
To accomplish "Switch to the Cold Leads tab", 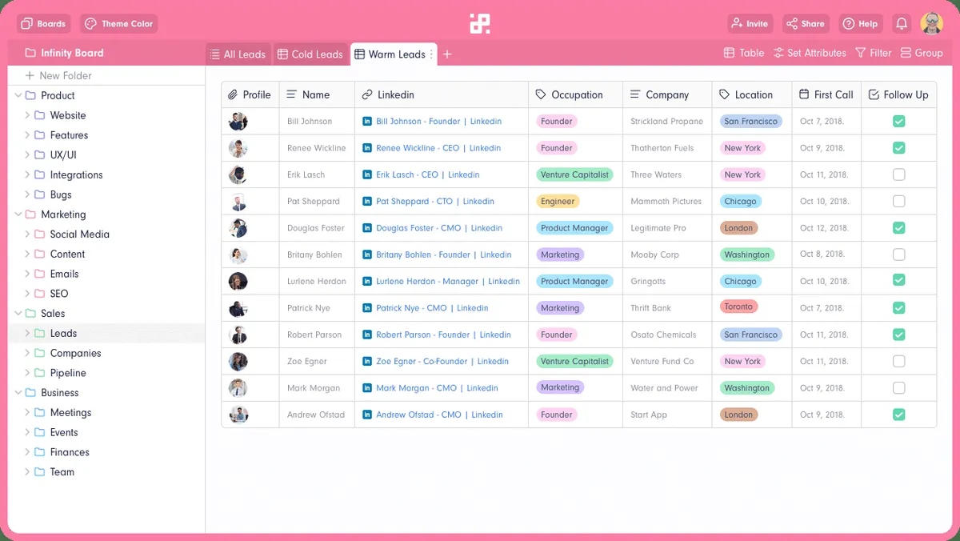I will pos(310,54).
